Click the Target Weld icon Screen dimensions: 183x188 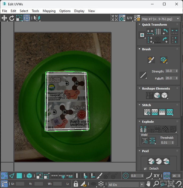(145, 140)
